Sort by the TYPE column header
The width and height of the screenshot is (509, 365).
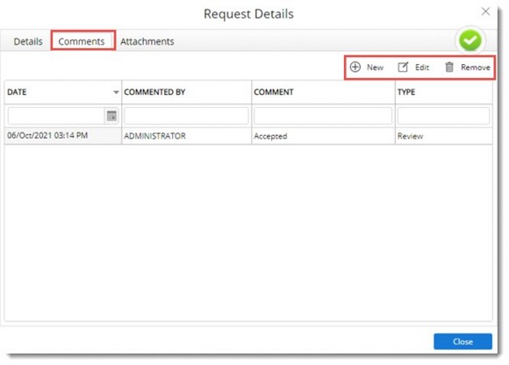[406, 92]
